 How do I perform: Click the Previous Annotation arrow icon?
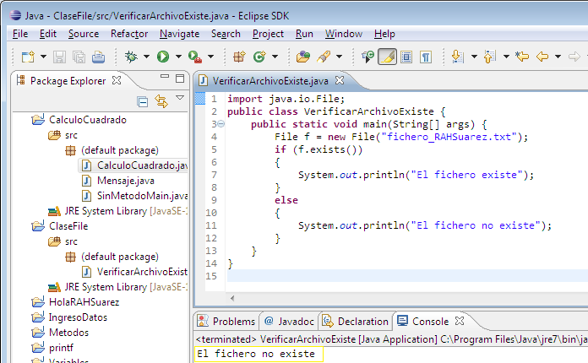[490, 57]
